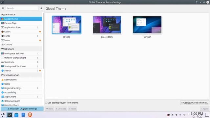
Task: Expand the Shortcuts arrow
Action: point(37,62)
